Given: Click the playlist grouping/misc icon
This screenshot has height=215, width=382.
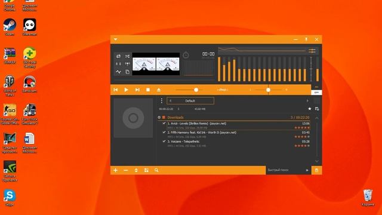Looking at the screenshot, I should click(x=146, y=170).
